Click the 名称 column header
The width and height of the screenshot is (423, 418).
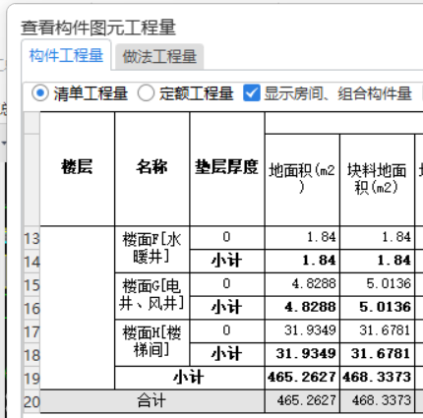(152, 168)
